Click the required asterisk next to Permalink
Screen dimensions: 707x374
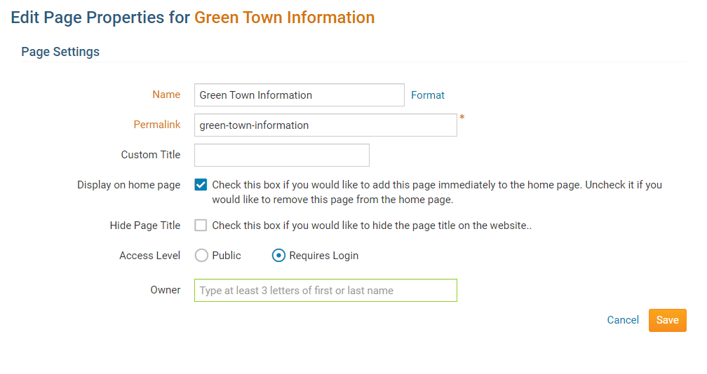pyautogui.click(x=462, y=118)
